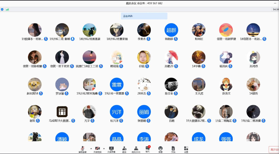The image size is (279, 154).
Task: Unmute microphone with 解除静音 button
Action: point(83,149)
